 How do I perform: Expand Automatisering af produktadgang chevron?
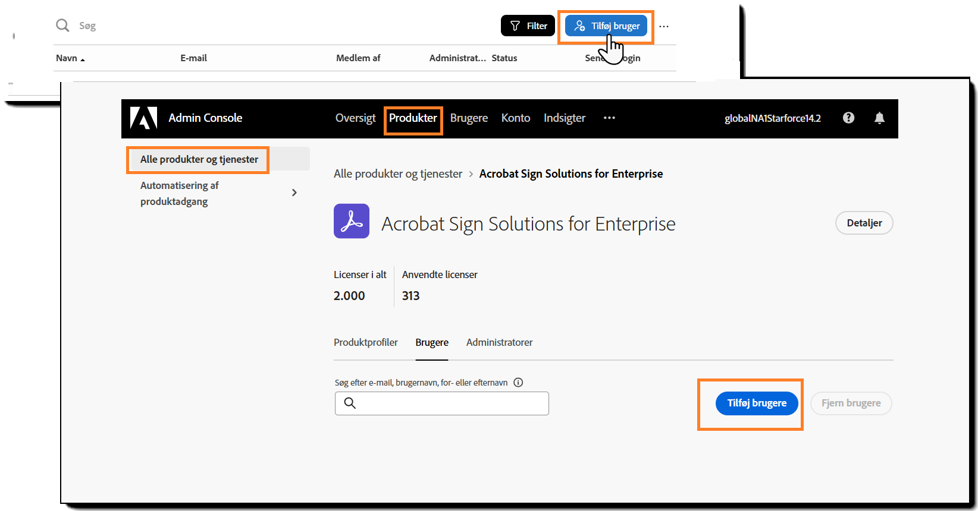(x=294, y=193)
